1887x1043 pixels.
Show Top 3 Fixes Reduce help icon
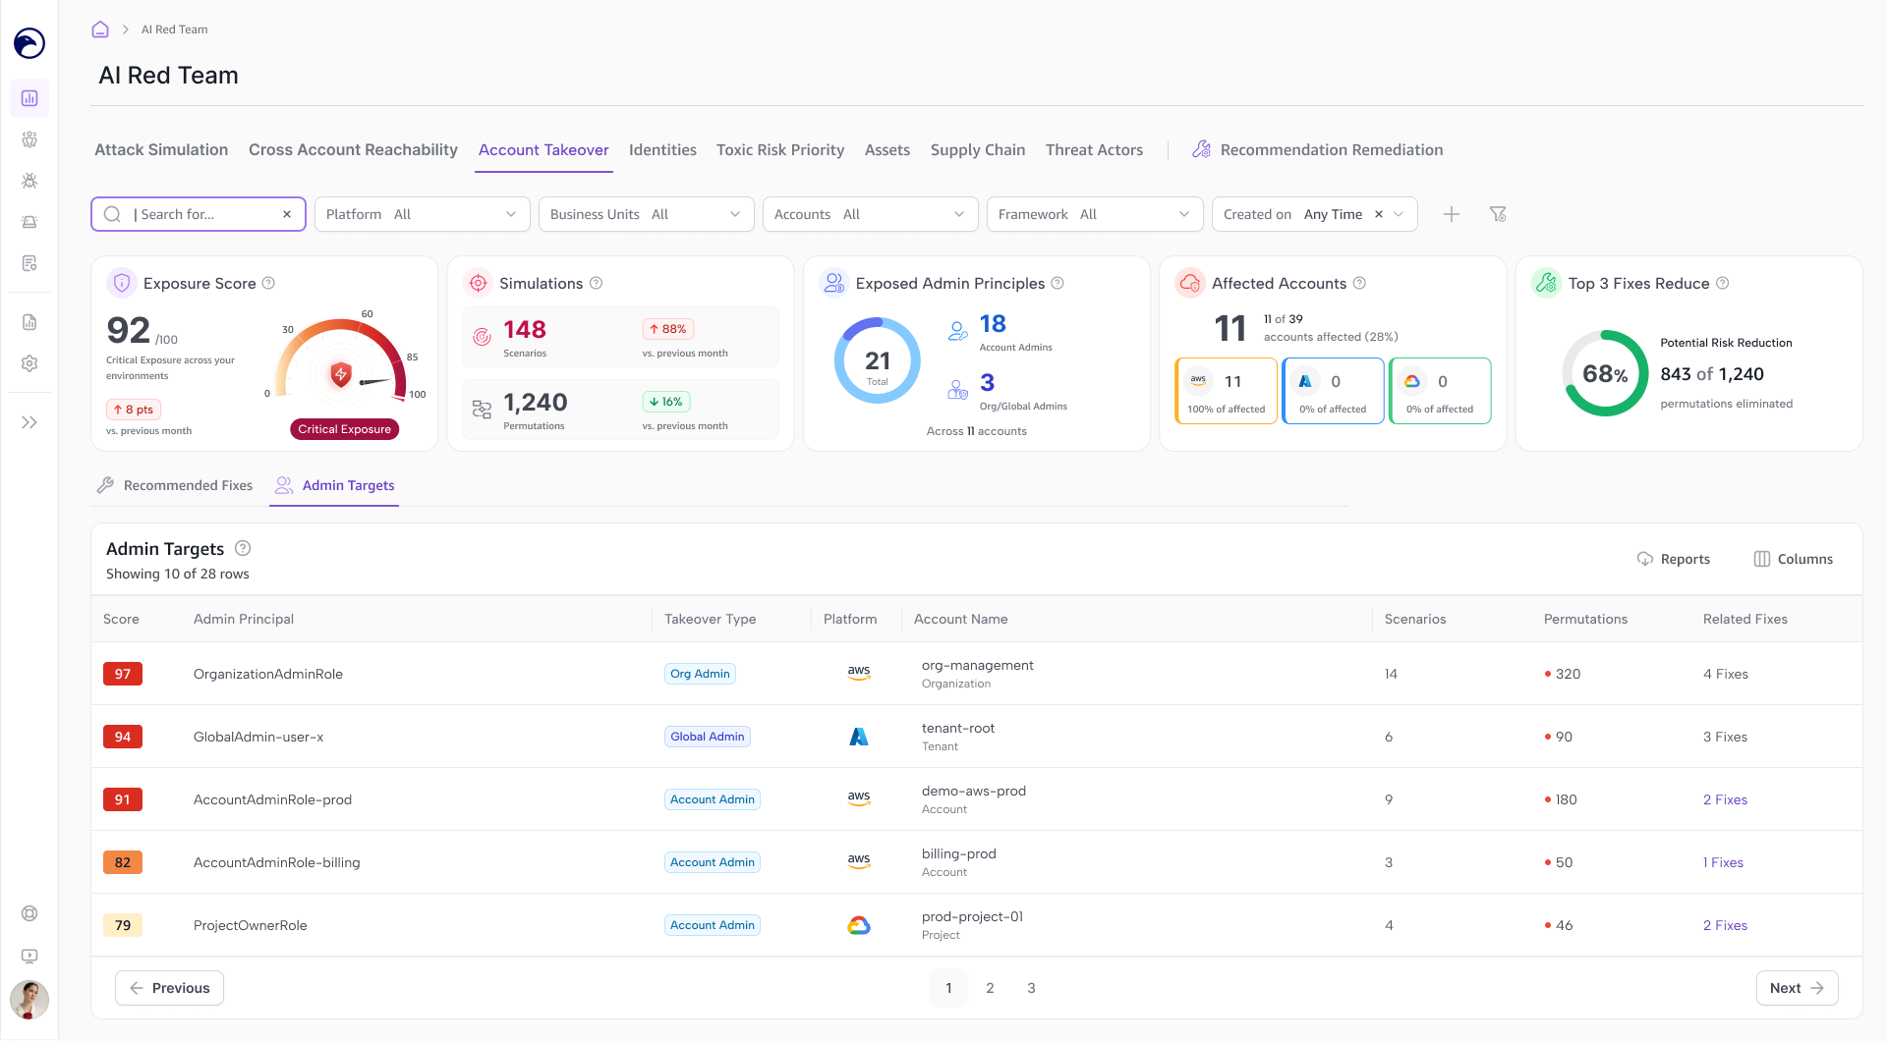[1723, 283]
